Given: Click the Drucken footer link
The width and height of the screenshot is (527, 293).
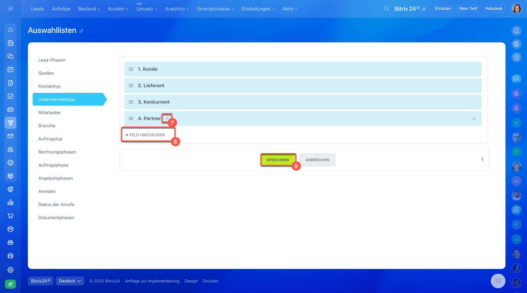Looking at the screenshot, I should point(210,281).
